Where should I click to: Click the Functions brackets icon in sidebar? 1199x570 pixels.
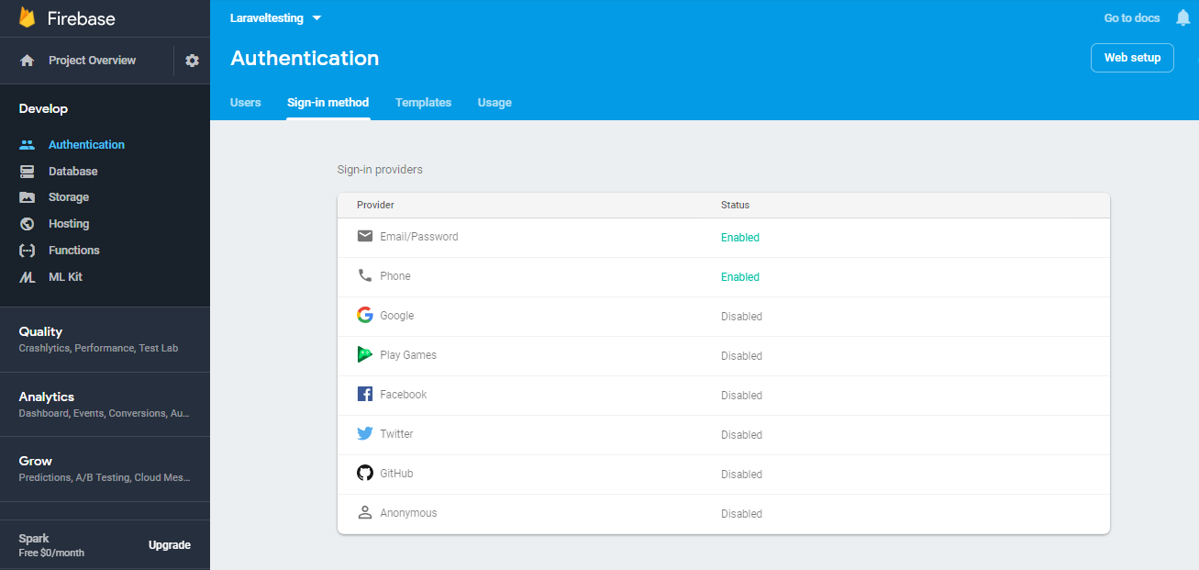click(x=28, y=251)
